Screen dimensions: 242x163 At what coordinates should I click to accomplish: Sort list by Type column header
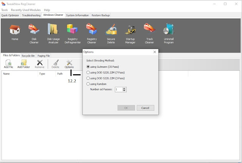click(x=47, y=74)
